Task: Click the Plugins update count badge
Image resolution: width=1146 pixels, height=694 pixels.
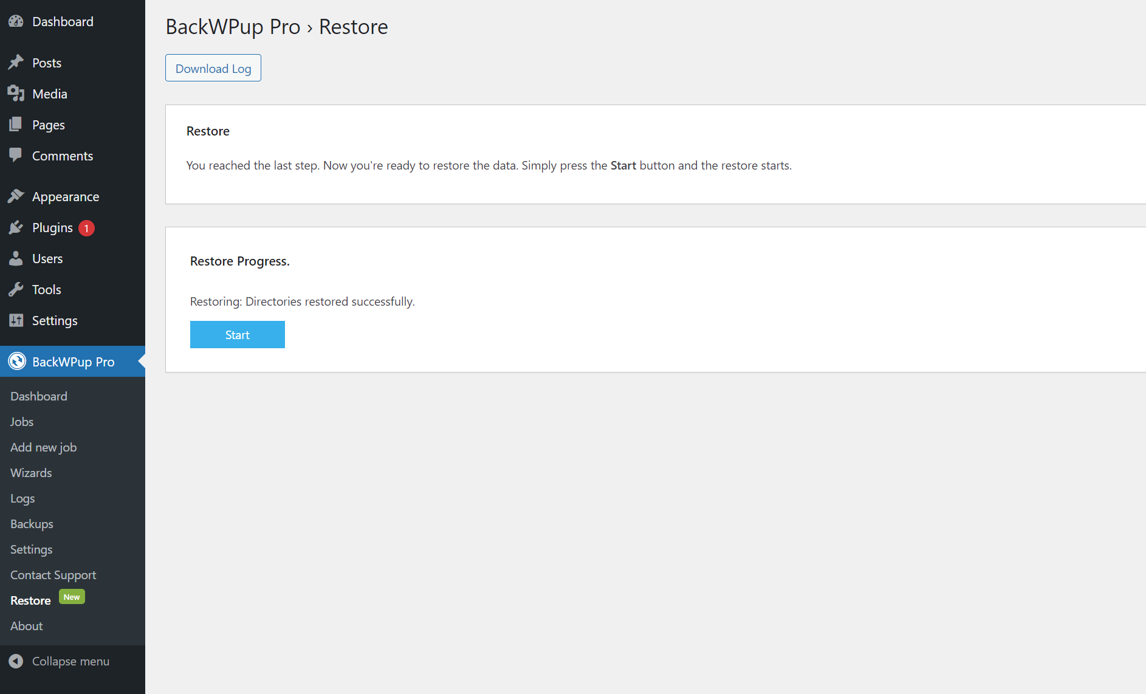Action: 87,228
